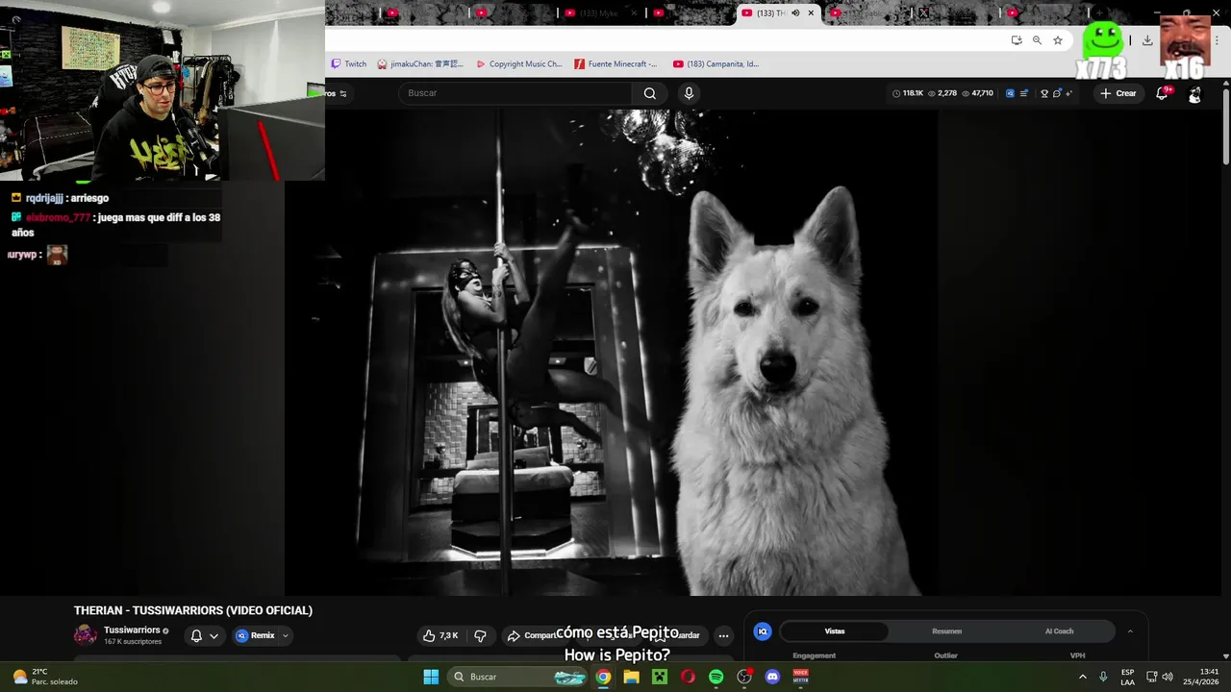
Task: Click the 47,710 stat in header
Action: [x=977, y=93]
